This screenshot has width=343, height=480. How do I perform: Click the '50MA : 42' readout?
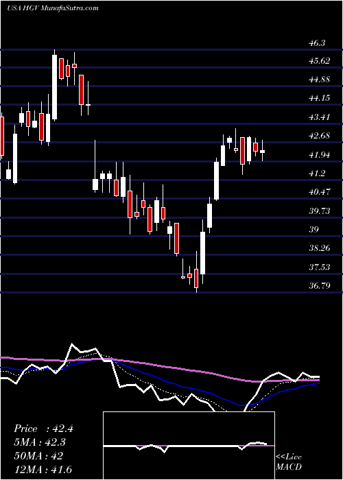(x=38, y=456)
